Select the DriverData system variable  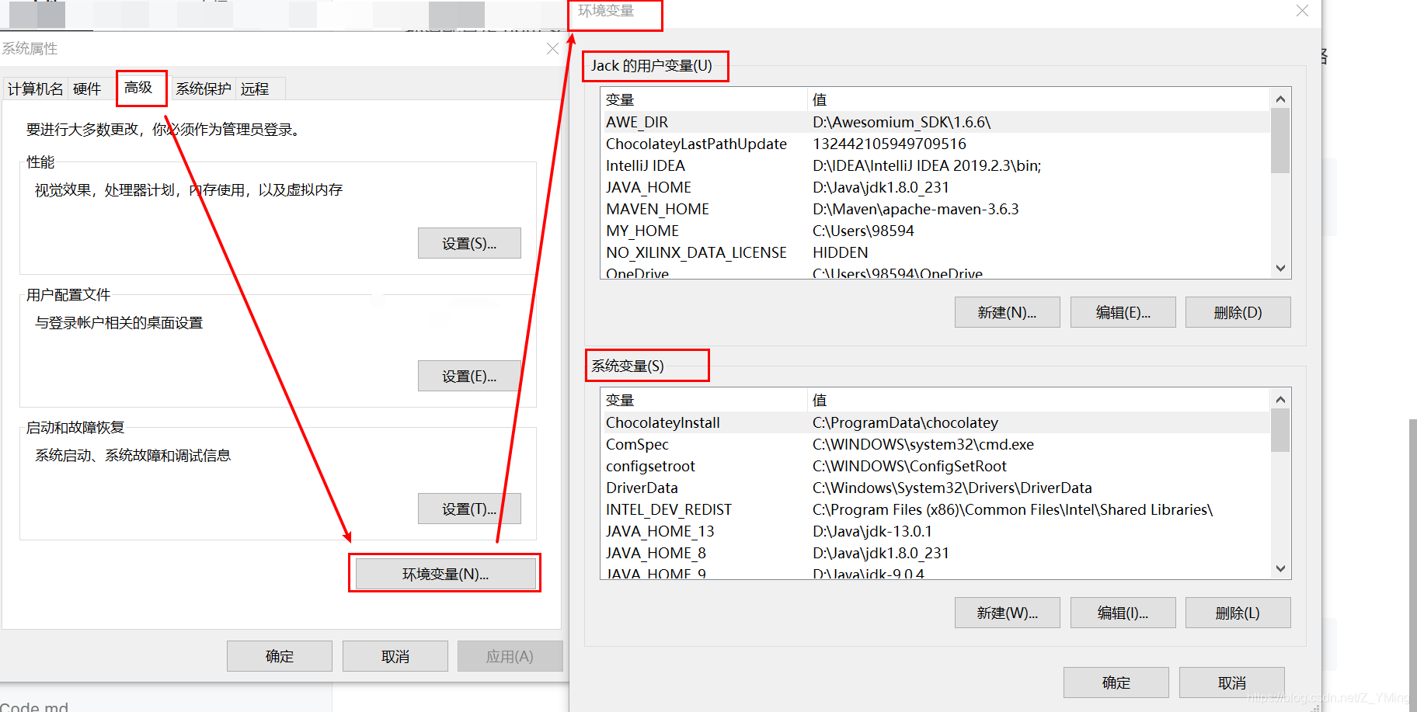click(936, 488)
